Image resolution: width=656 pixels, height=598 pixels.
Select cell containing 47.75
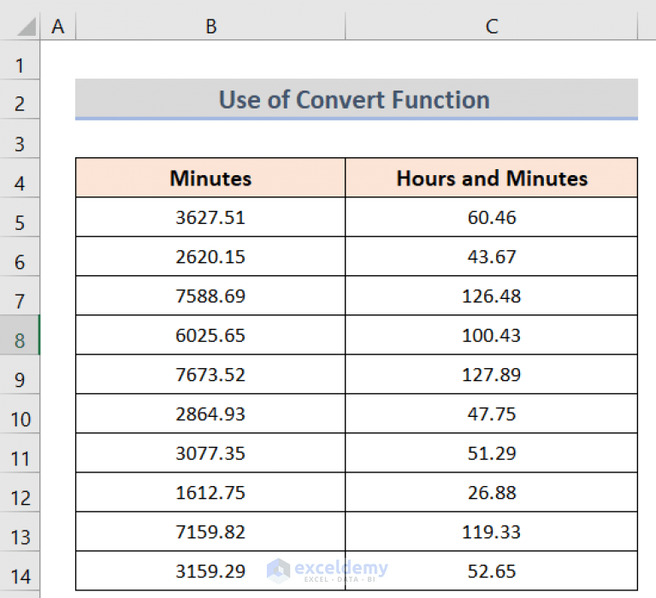tap(492, 413)
